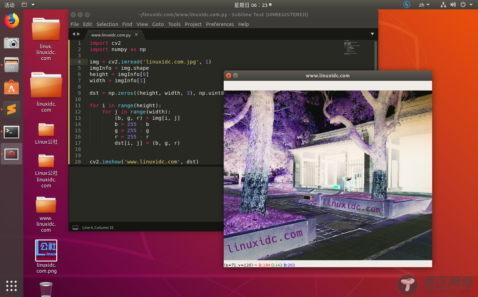Click the blue lightning tray icon

(407, 5)
